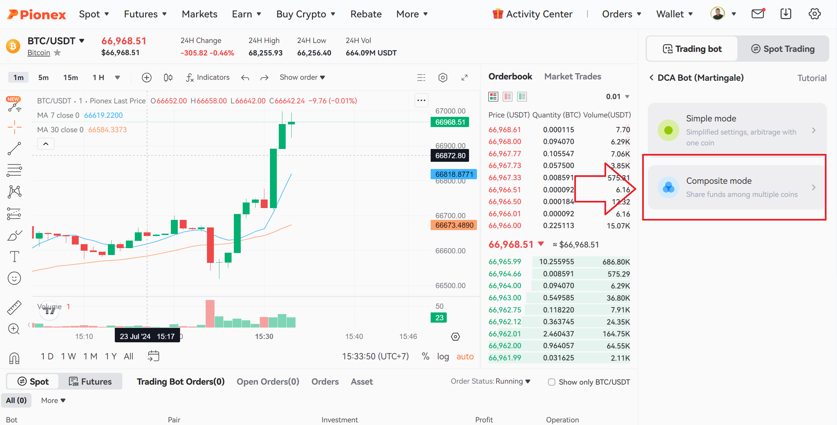The width and height of the screenshot is (837, 425).
Task: Show buy orders only orderbook view
Action: click(x=522, y=96)
